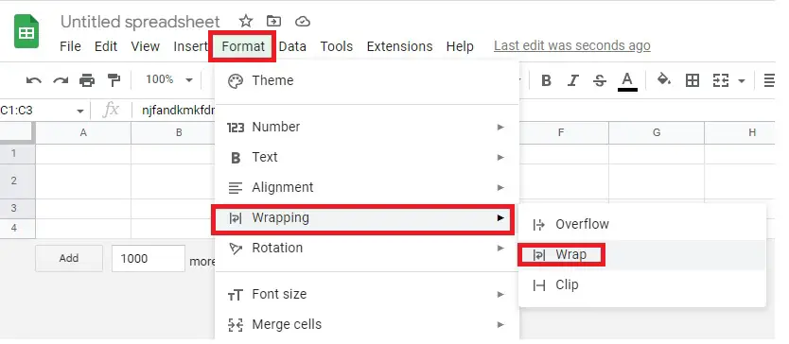Screen dimensions: 789x344
Task: Click the Add rows button
Action: pos(69,259)
